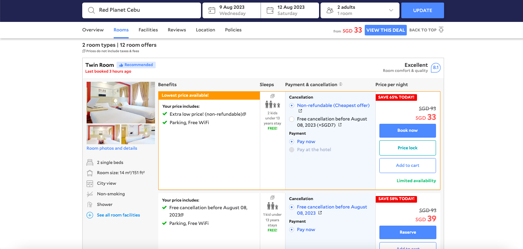Select Non-refundable (Cheapest offer) option
The image size is (523, 249).
point(292,106)
